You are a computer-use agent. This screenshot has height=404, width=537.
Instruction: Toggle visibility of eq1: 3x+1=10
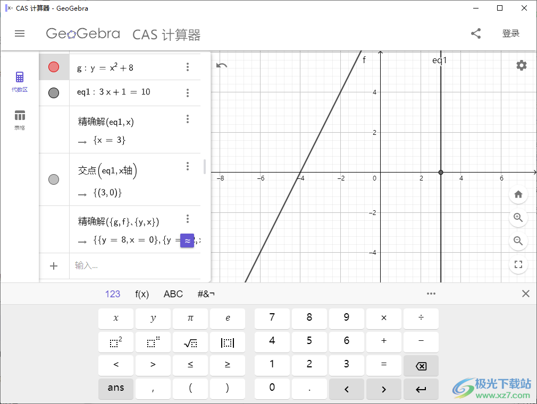54,92
